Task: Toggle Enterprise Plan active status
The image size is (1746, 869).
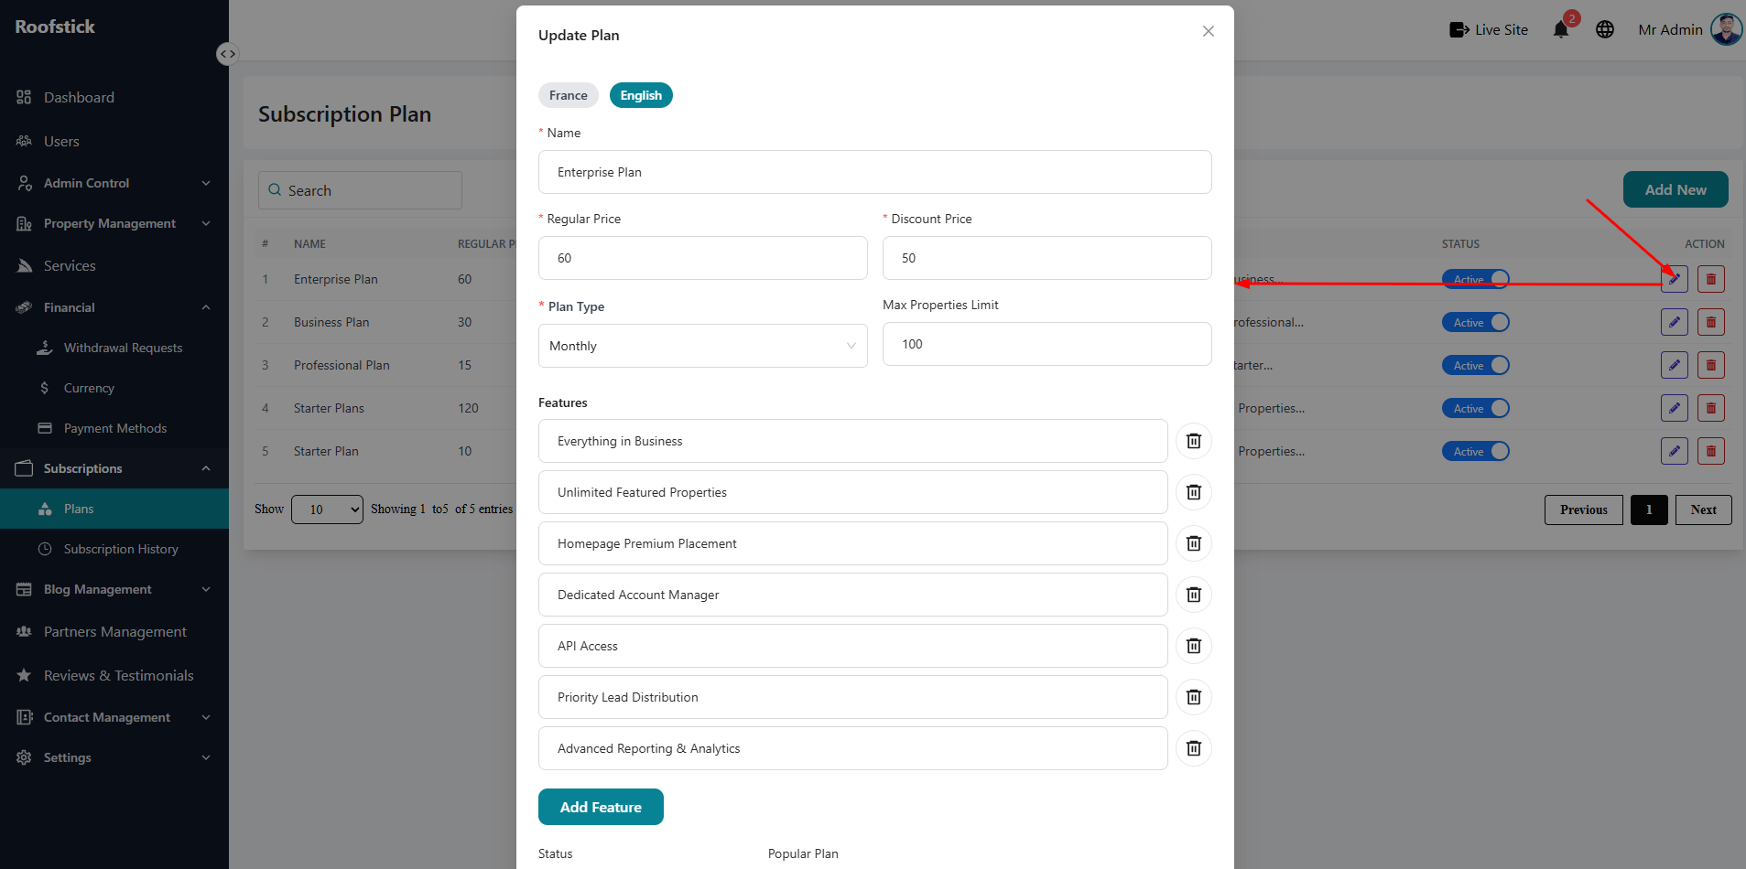Action: [x=1476, y=279]
